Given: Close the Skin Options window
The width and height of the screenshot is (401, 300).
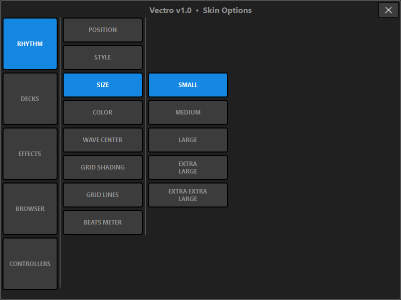Looking at the screenshot, I should coord(388,10).
